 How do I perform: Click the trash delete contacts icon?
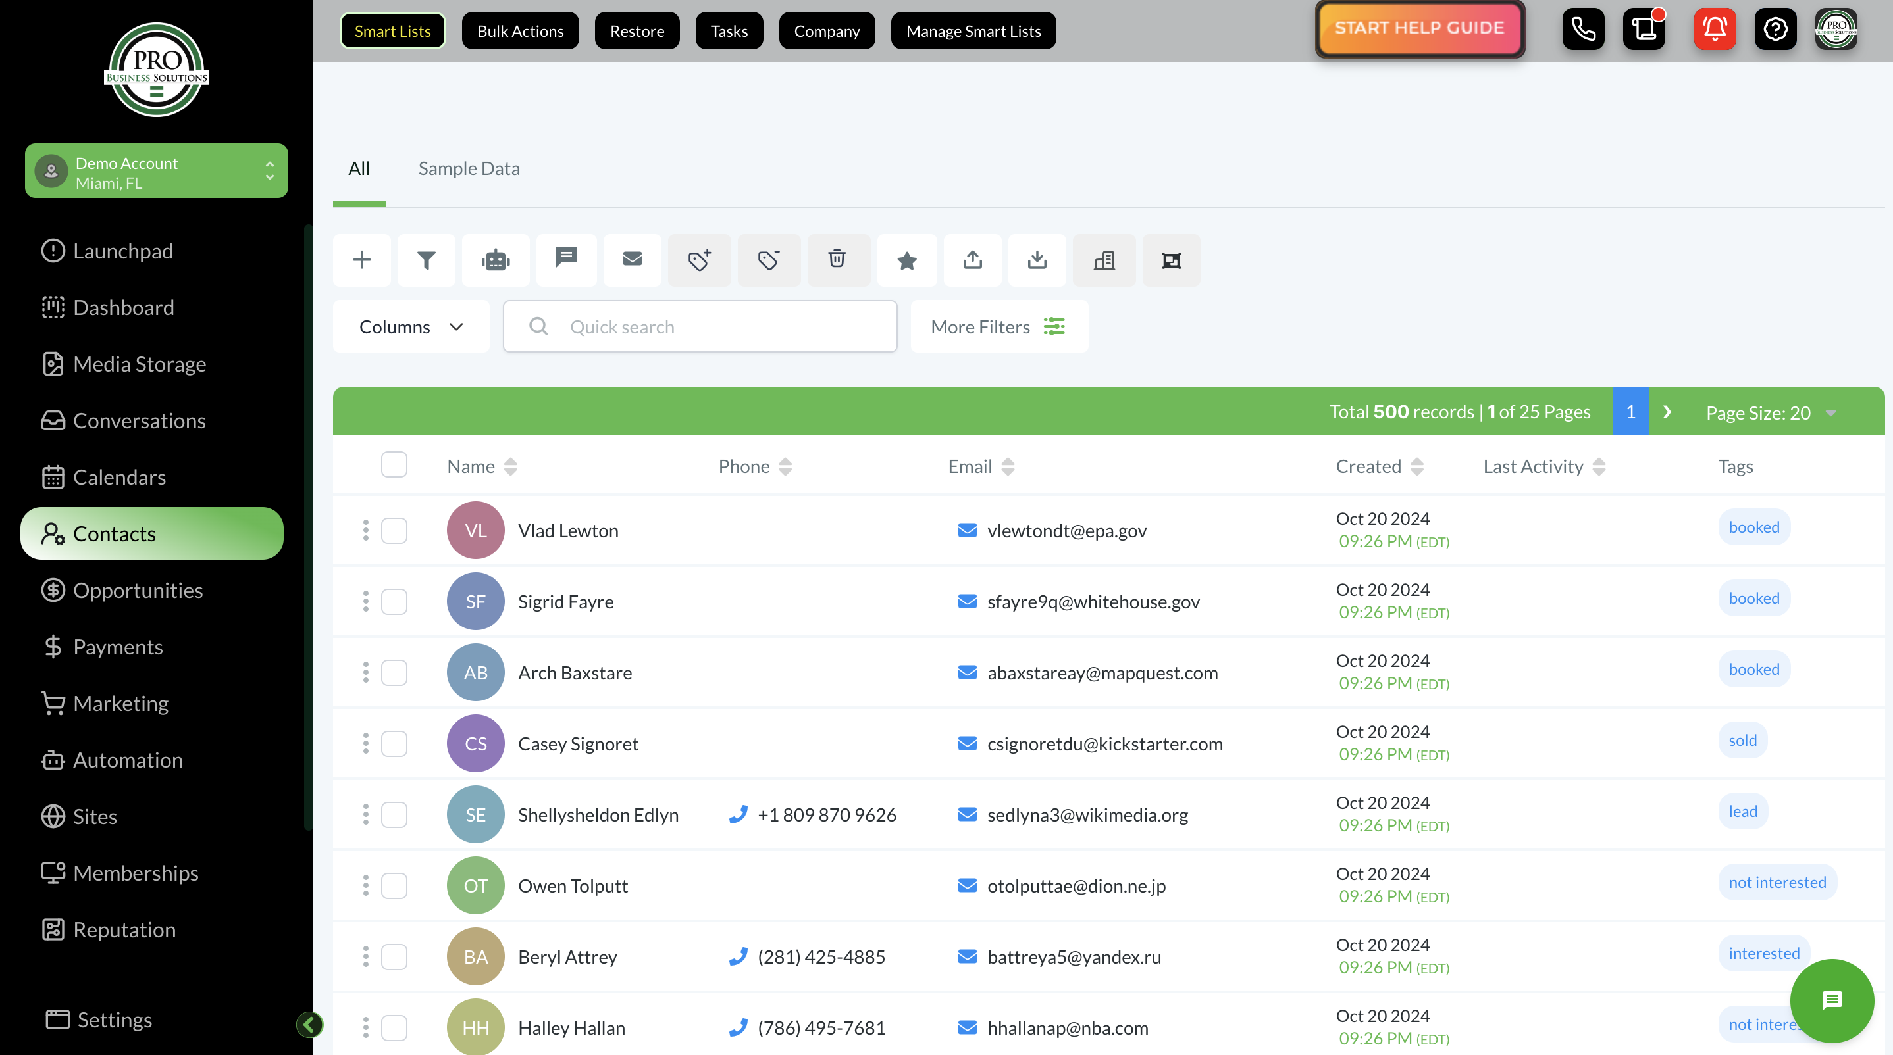pyautogui.click(x=837, y=260)
